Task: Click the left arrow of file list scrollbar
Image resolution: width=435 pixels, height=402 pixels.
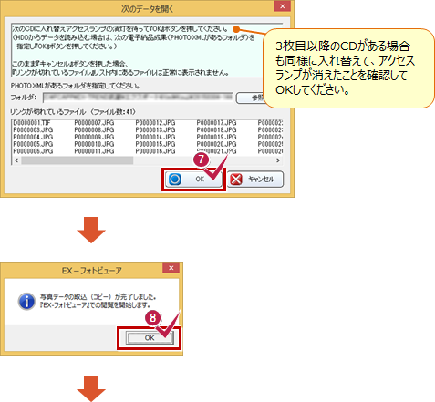Action: [16, 160]
